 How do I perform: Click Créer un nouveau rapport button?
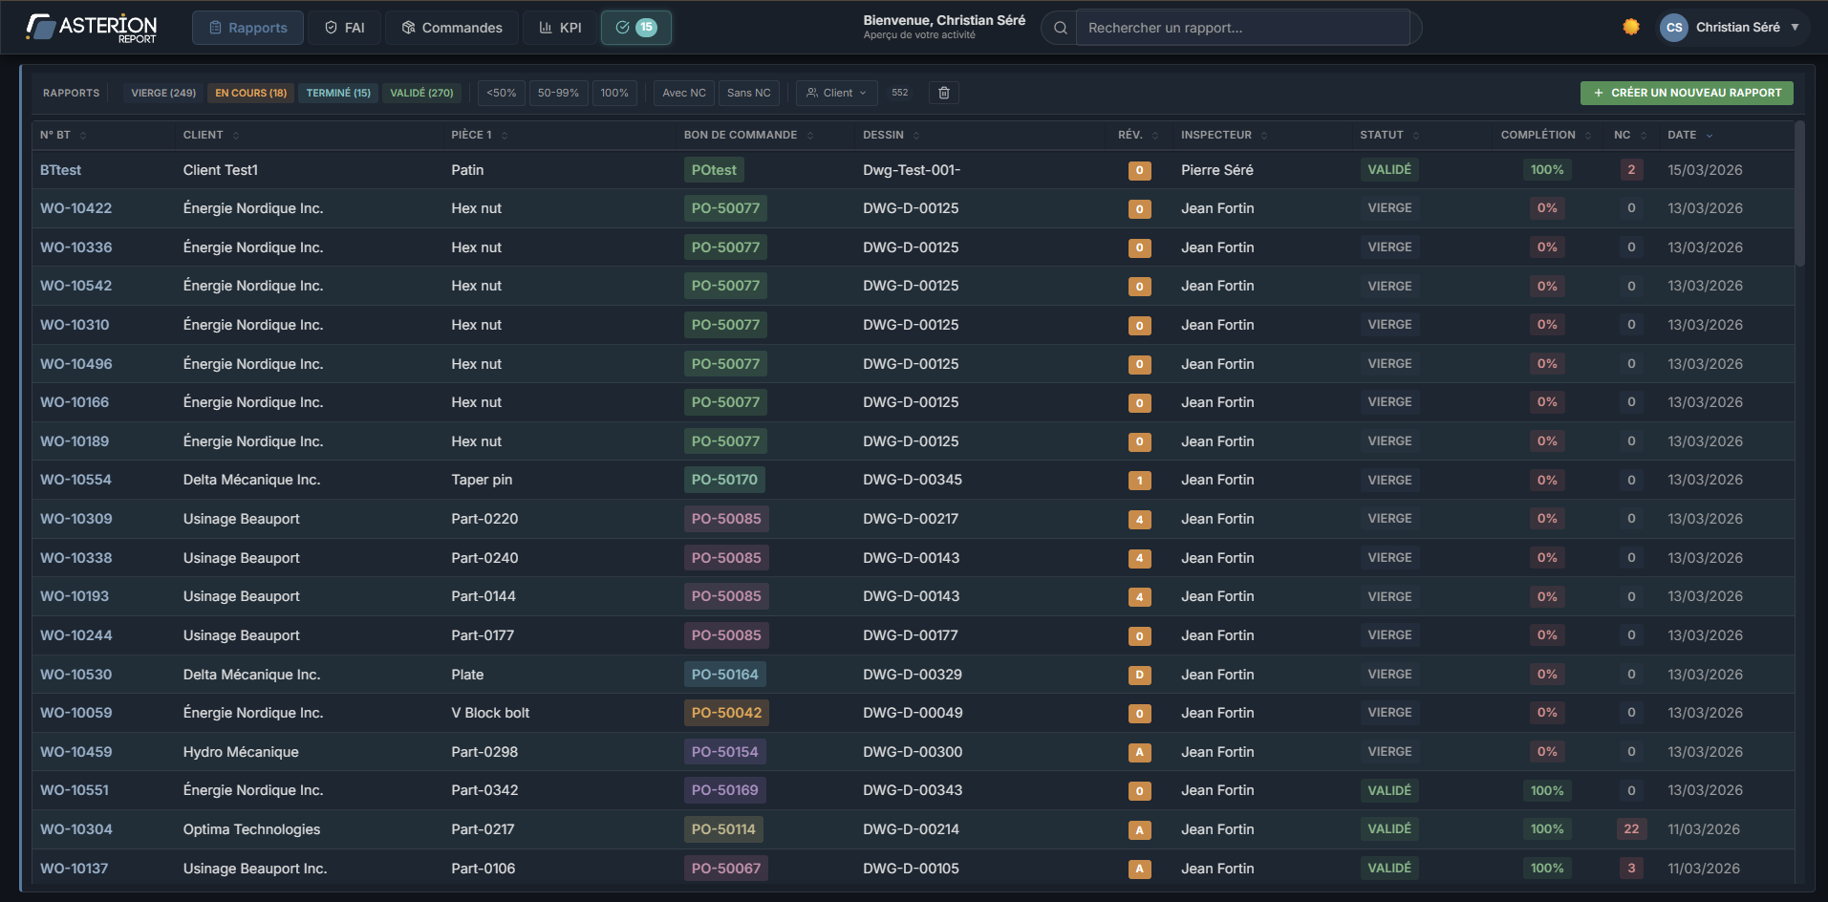point(1686,93)
